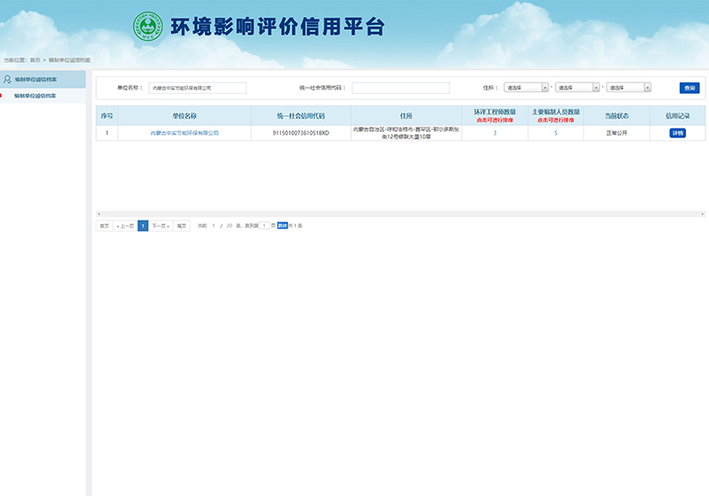Screen dimensions: 709x496
Task: Click the 跳转 jump button in pagination
Action: (x=283, y=226)
